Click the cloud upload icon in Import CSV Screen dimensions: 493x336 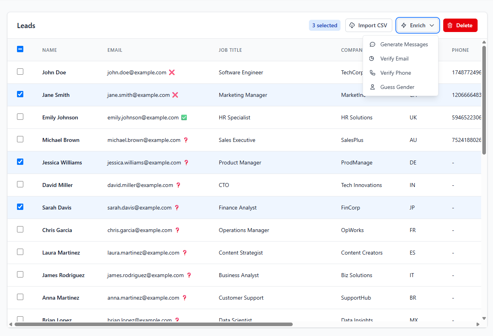point(352,25)
